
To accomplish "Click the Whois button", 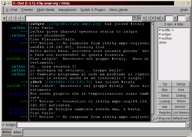I will click(181, 101).
